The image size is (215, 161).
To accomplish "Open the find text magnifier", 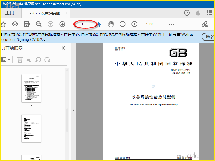I will coord(39,24).
